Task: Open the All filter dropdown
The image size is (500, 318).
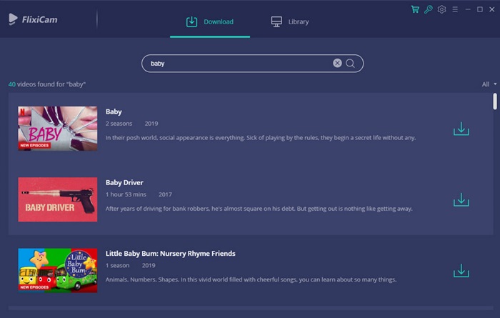Action: tap(489, 84)
